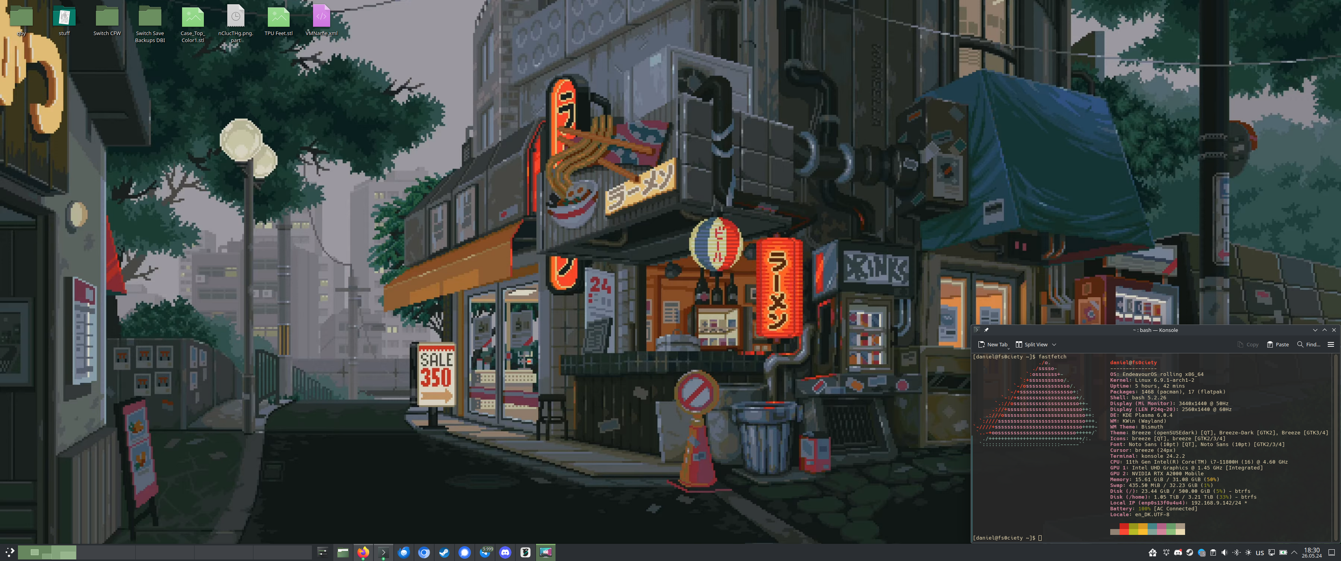The image size is (1341, 561).
Task: Mute audio via the system tray speaker icon
Action: click(x=1224, y=553)
